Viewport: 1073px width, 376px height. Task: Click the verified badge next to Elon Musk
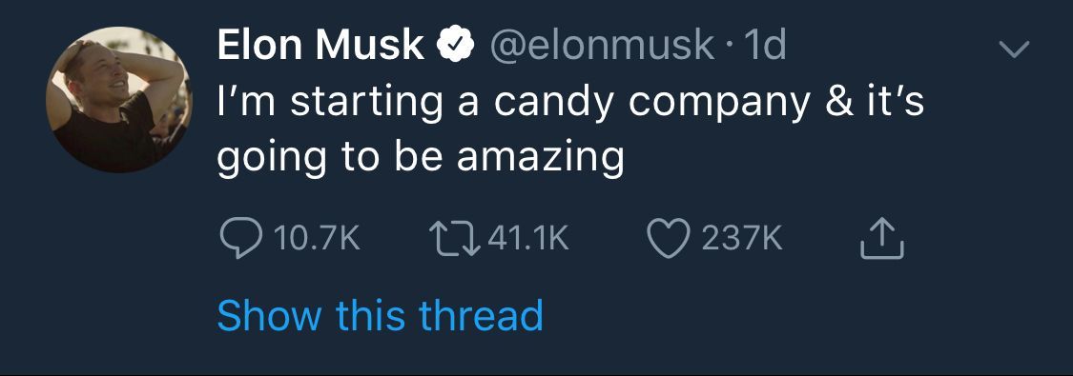click(457, 46)
